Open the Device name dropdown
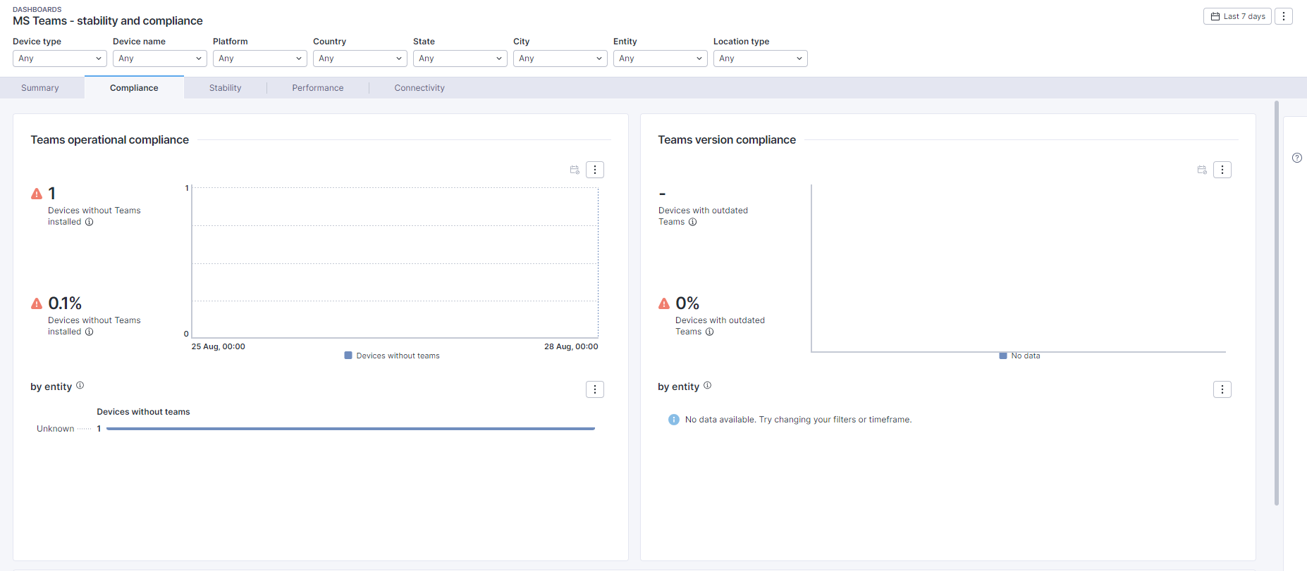This screenshot has width=1307, height=571. coord(160,58)
